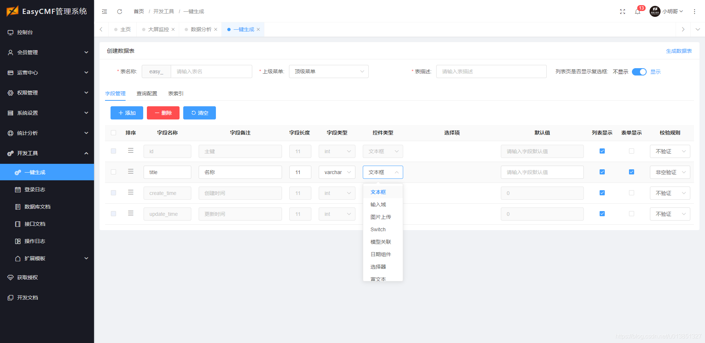Close the 一键生成 tab
This screenshot has width=705, height=343.
[258, 29]
